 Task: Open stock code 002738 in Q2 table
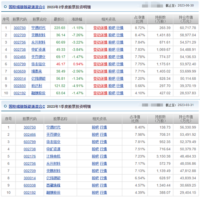(20, 49)
